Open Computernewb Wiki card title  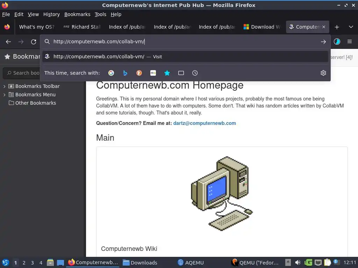coord(129,248)
